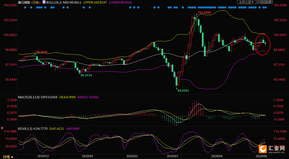The width and height of the screenshot is (289, 159).
Task: Click the last blue news dot at top right
Action: pyautogui.click(x=266, y=8)
